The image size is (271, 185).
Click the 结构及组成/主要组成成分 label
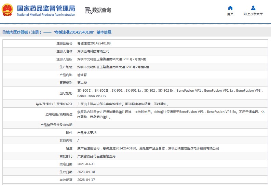[x=54, y=104]
